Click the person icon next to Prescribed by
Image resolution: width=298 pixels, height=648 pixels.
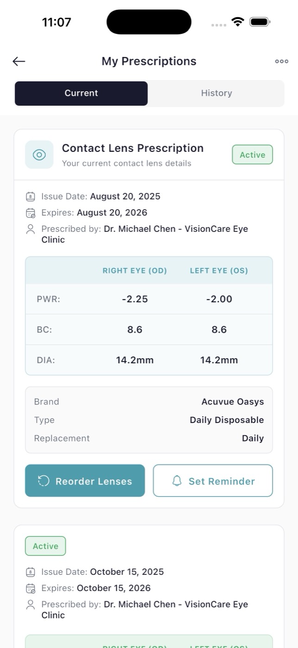click(31, 229)
